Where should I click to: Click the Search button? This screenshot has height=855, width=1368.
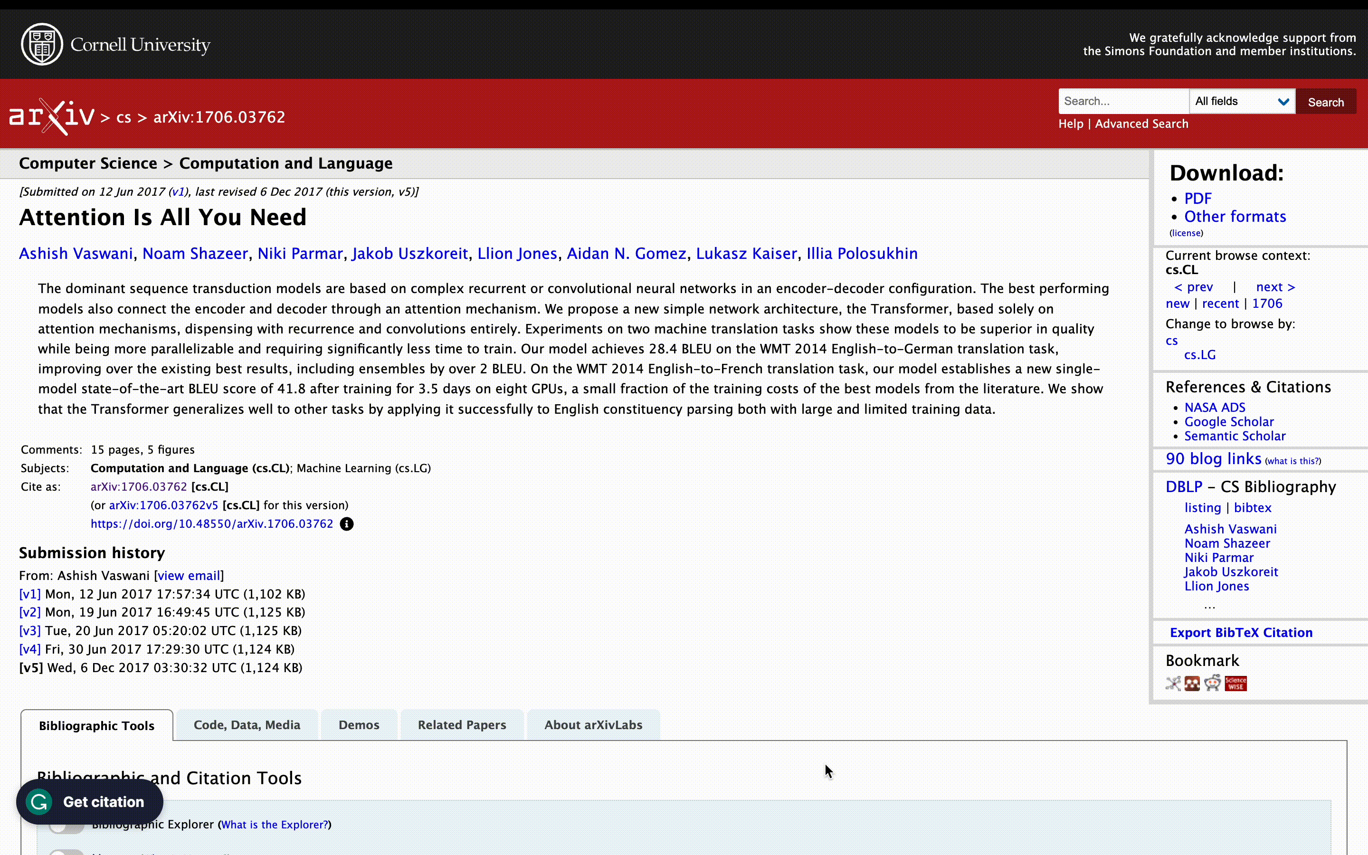pos(1326,102)
